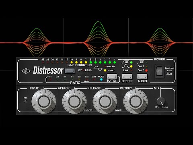This screenshot has height=145, width=193.
Task: Click the DETECTOR mode button
Action: tap(127, 77)
